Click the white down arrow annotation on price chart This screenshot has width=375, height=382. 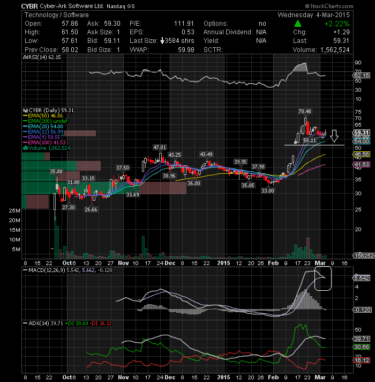click(x=334, y=136)
